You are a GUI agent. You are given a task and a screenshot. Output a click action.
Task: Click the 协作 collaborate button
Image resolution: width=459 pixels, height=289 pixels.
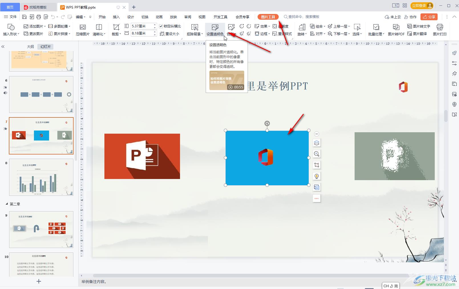[x=410, y=17]
